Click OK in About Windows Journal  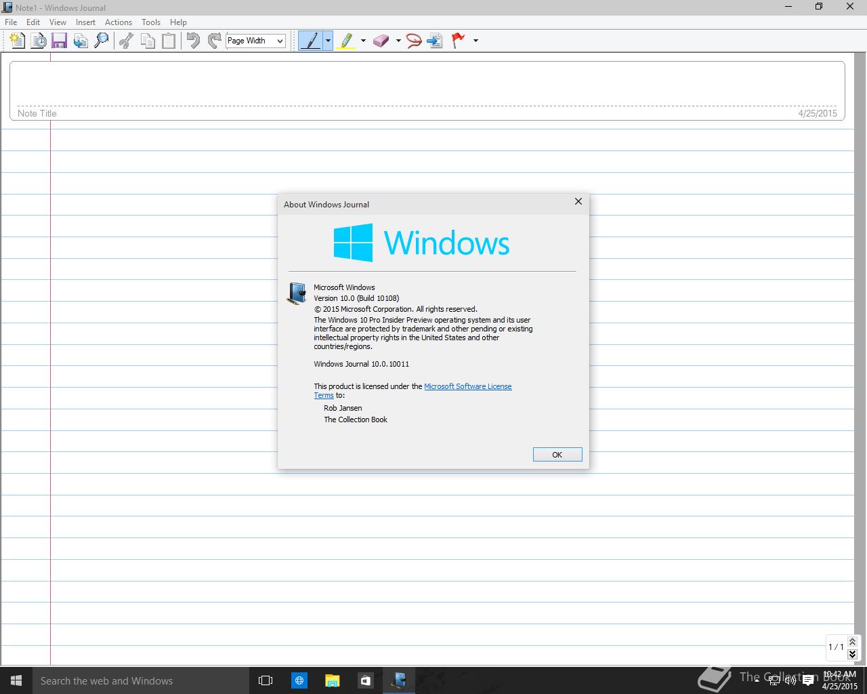point(557,455)
